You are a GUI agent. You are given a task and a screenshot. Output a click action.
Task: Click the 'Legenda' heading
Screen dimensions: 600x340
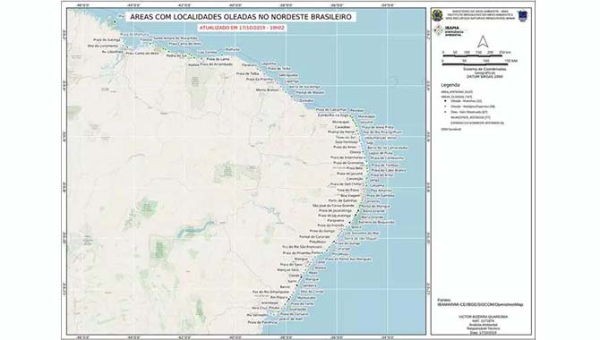[450, 85]
